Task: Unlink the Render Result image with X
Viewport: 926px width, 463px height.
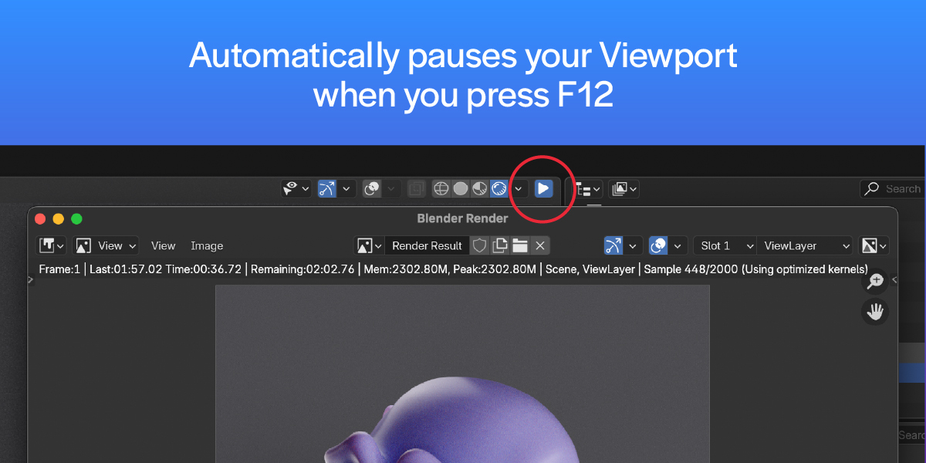Action: click(540, 245)
